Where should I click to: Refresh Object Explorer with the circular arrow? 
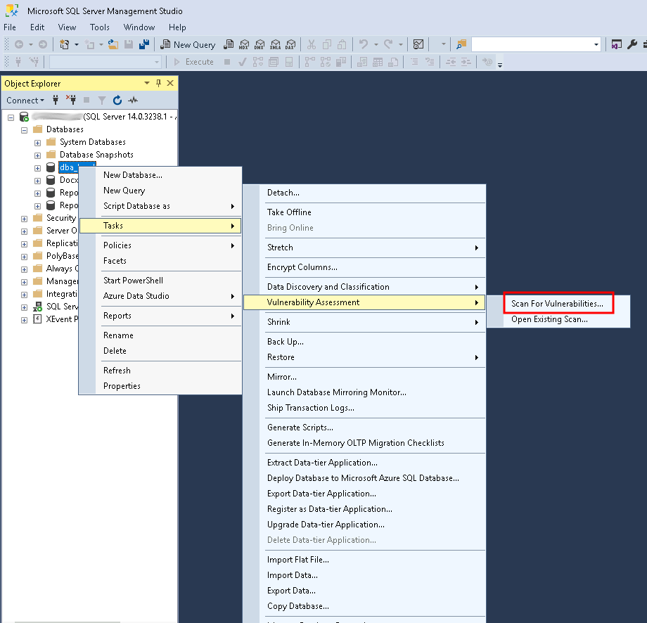[117, 100]
